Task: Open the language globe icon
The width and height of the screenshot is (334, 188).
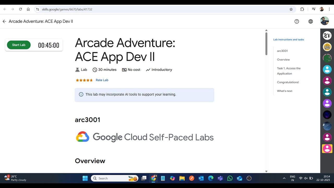Action: coord(311,21)
